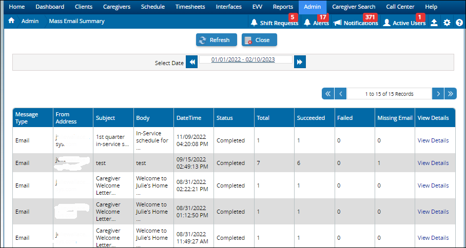Jump to first page of records

point(328,94)
